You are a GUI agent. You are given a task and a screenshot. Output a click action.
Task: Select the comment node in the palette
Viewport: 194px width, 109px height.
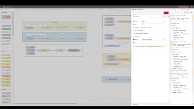click(6, 47)
